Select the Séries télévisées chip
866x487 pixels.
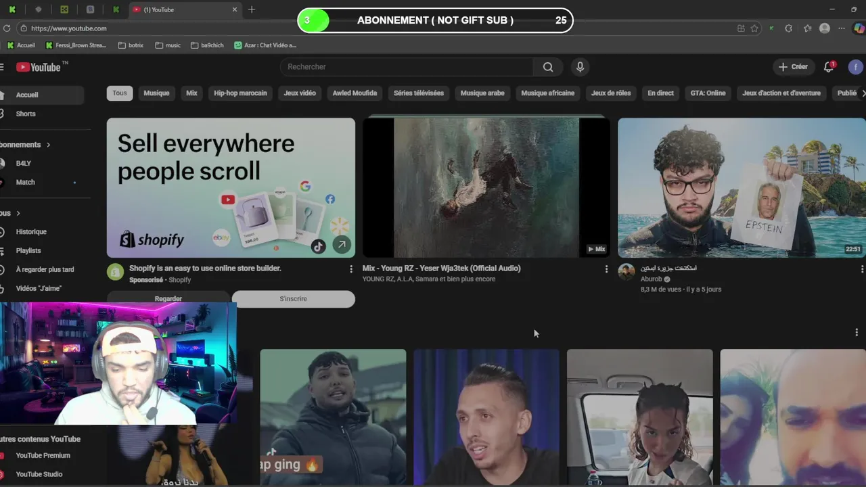click(x=419, y=93)
